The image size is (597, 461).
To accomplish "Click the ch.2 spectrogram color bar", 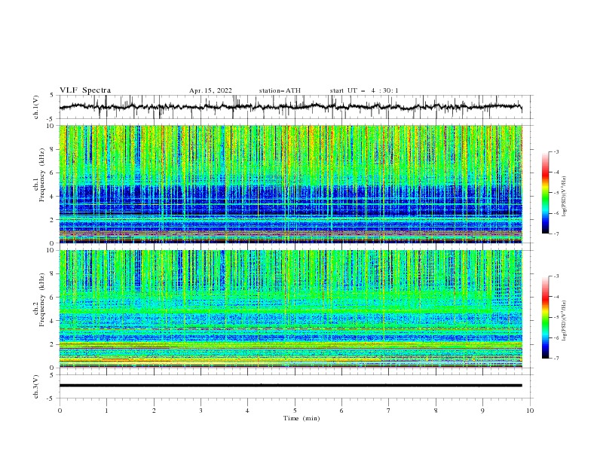I will 545,317.
